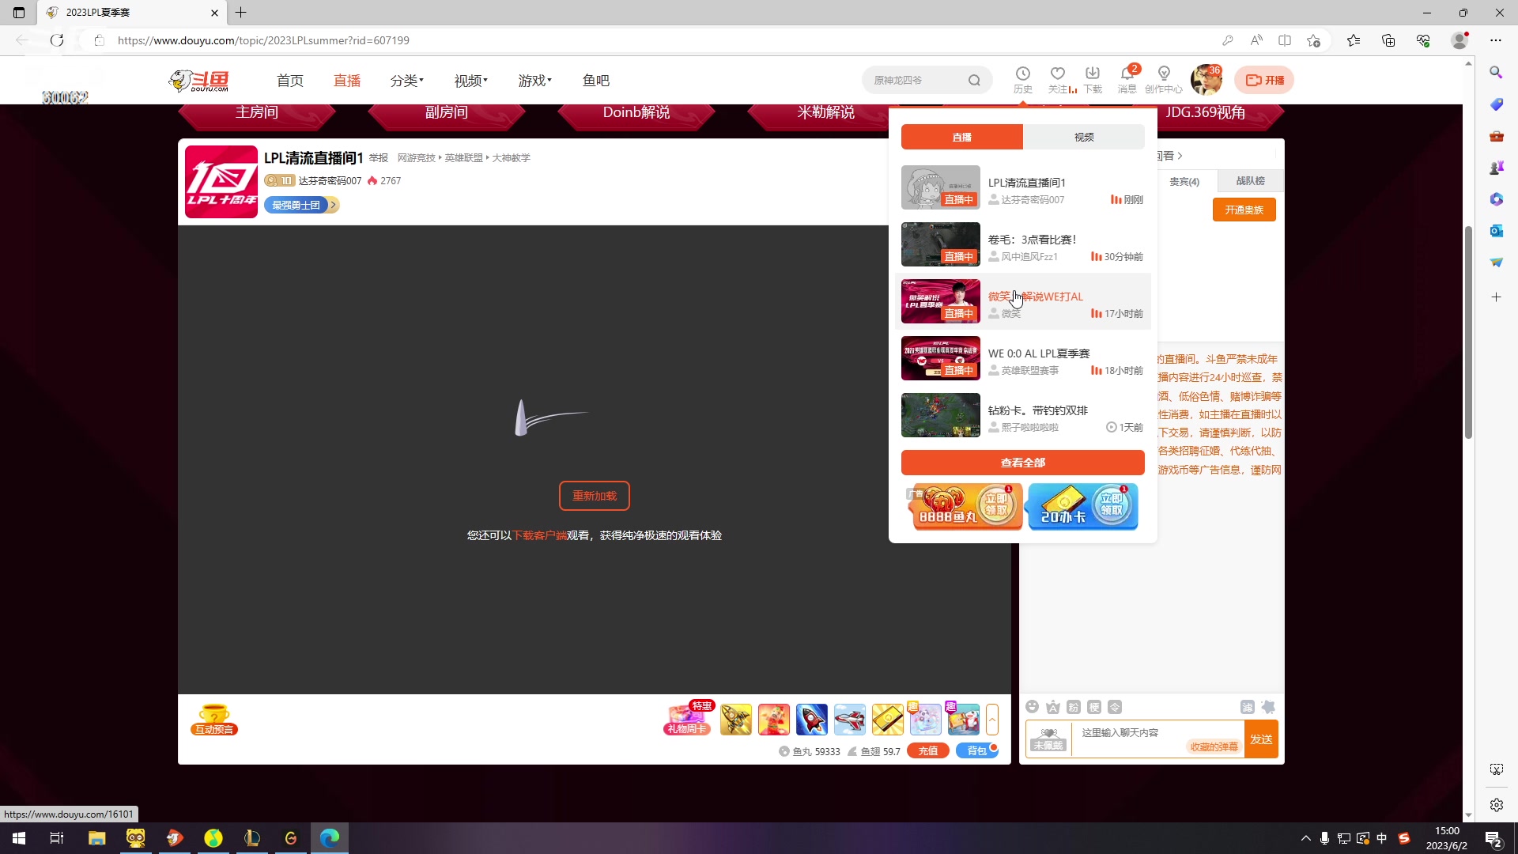Claim the 20办卡 banner reward

point(1082,506)
